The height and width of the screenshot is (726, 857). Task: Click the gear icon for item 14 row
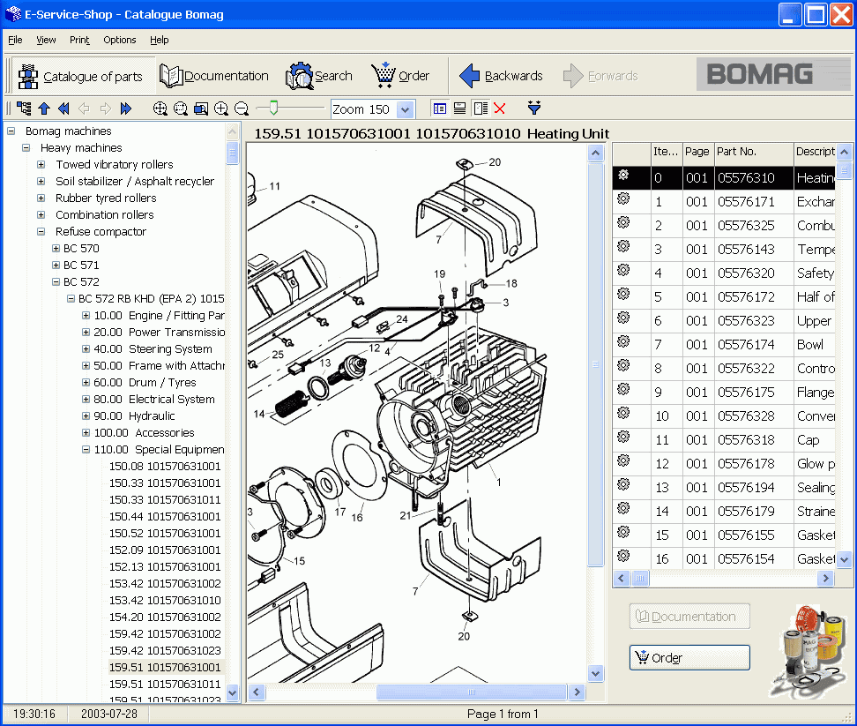623,508
